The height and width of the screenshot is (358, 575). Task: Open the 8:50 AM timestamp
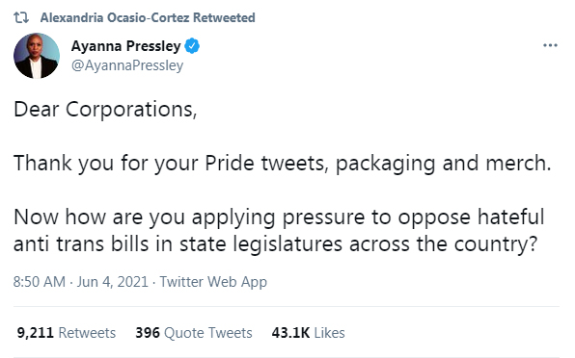pyautogui.click(x=40, y=282)
